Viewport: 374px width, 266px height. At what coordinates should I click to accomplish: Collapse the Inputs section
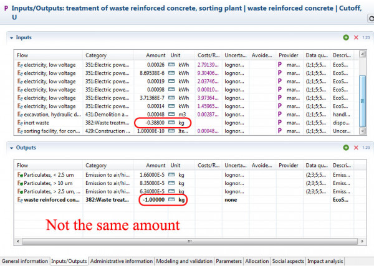tap(11, 37)
